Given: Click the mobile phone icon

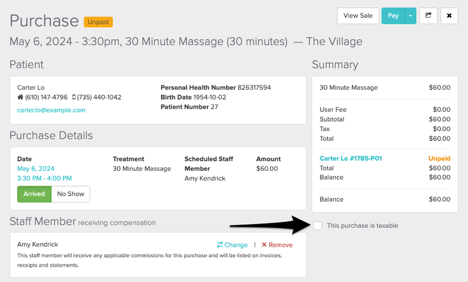Looking at the screenshot, I should 74,97.
